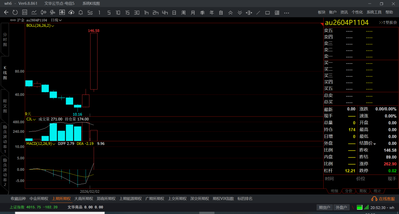The height and width of the screenshot is (214, 399).
Task: Click the text list panel icon
Action: [277, 13]
